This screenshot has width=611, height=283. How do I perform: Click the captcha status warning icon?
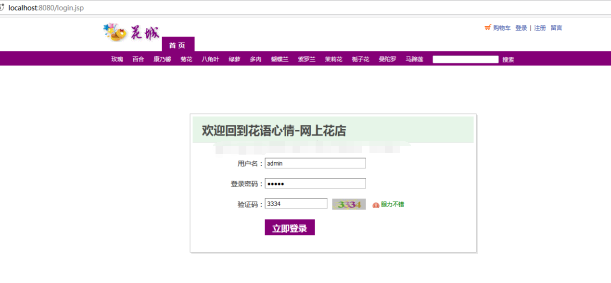(376, 205)
